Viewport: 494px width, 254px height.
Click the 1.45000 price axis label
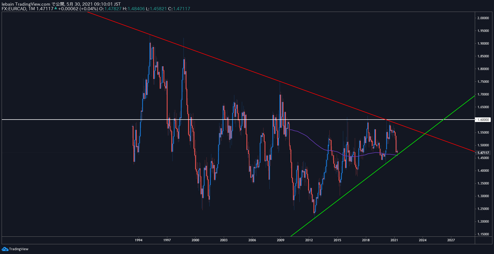[x=483, y=158]
